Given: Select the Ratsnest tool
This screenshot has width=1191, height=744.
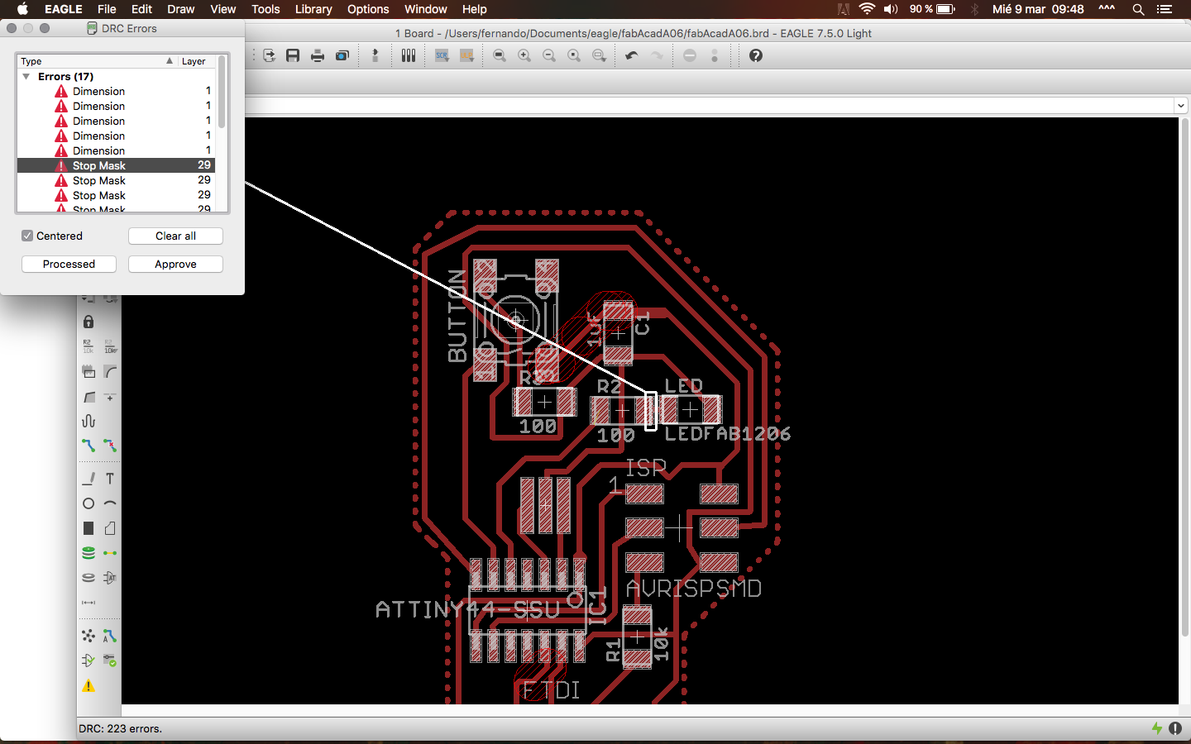Looking at the screenshot, I should pyautogui.click(x=88, y=636).
